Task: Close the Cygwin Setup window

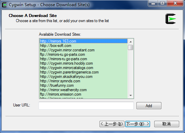Action: tap(175, 3)
